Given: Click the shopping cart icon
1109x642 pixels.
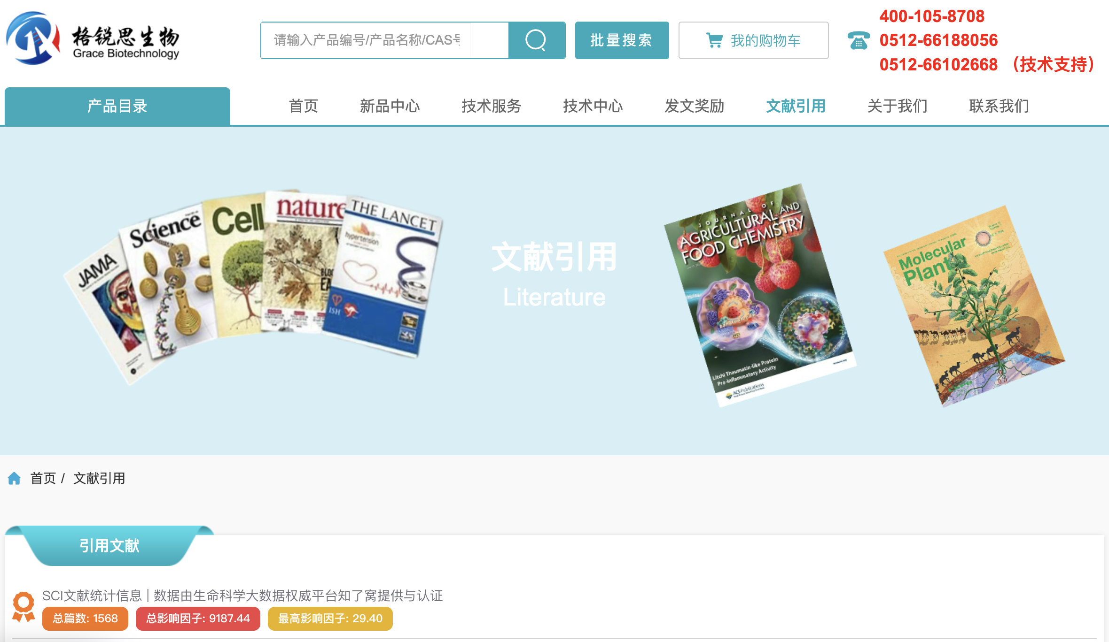Looking at the screenshot, I should [714, 40].
